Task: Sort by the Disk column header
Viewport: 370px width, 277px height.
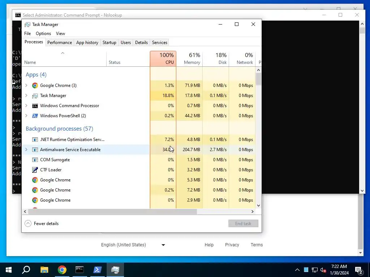Action: point(216,59)
